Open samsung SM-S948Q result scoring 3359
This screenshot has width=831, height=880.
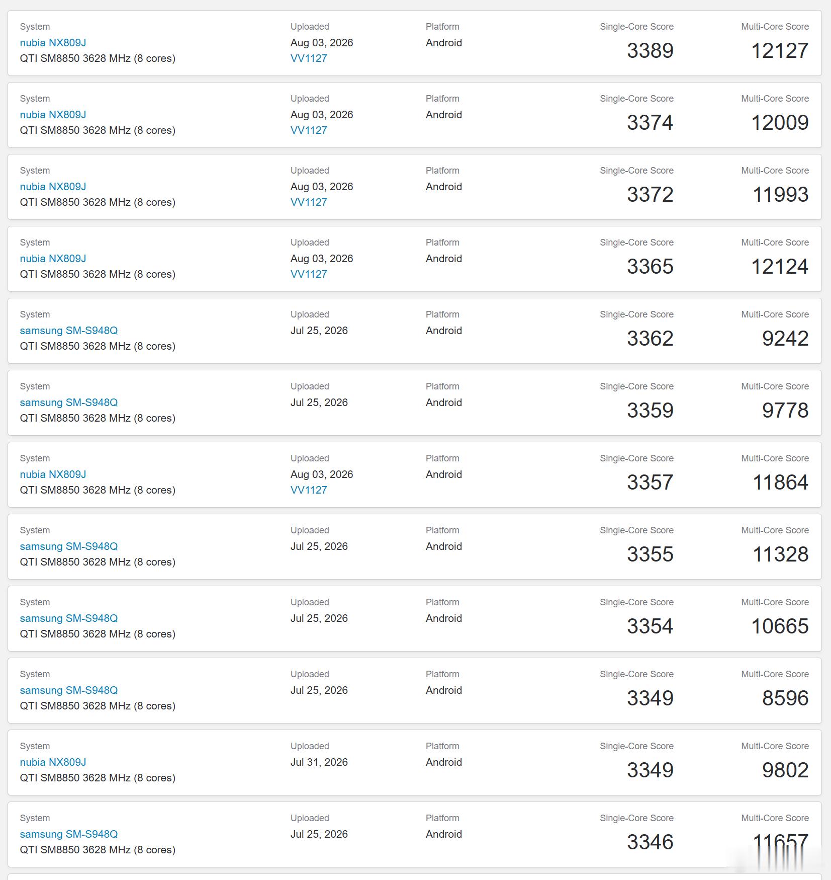tap(69, 403)
